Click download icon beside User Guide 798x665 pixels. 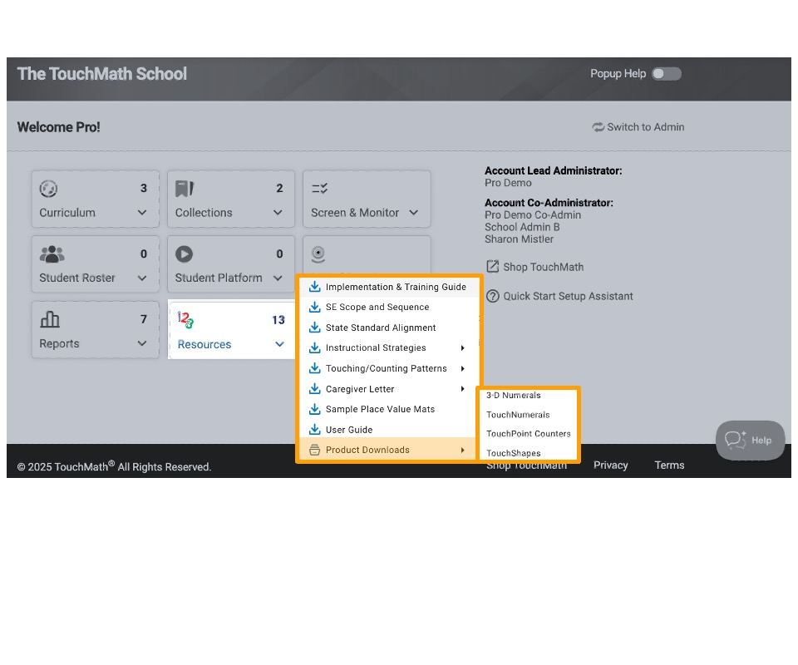point(315,430)
